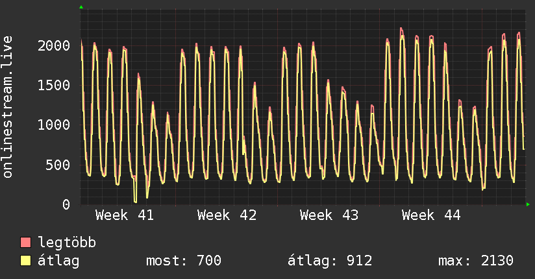This screenshot has width=535, height=279.
Task: Click the 1000 y-axis label
Action: pyautogui.click(x=54, y=125)
